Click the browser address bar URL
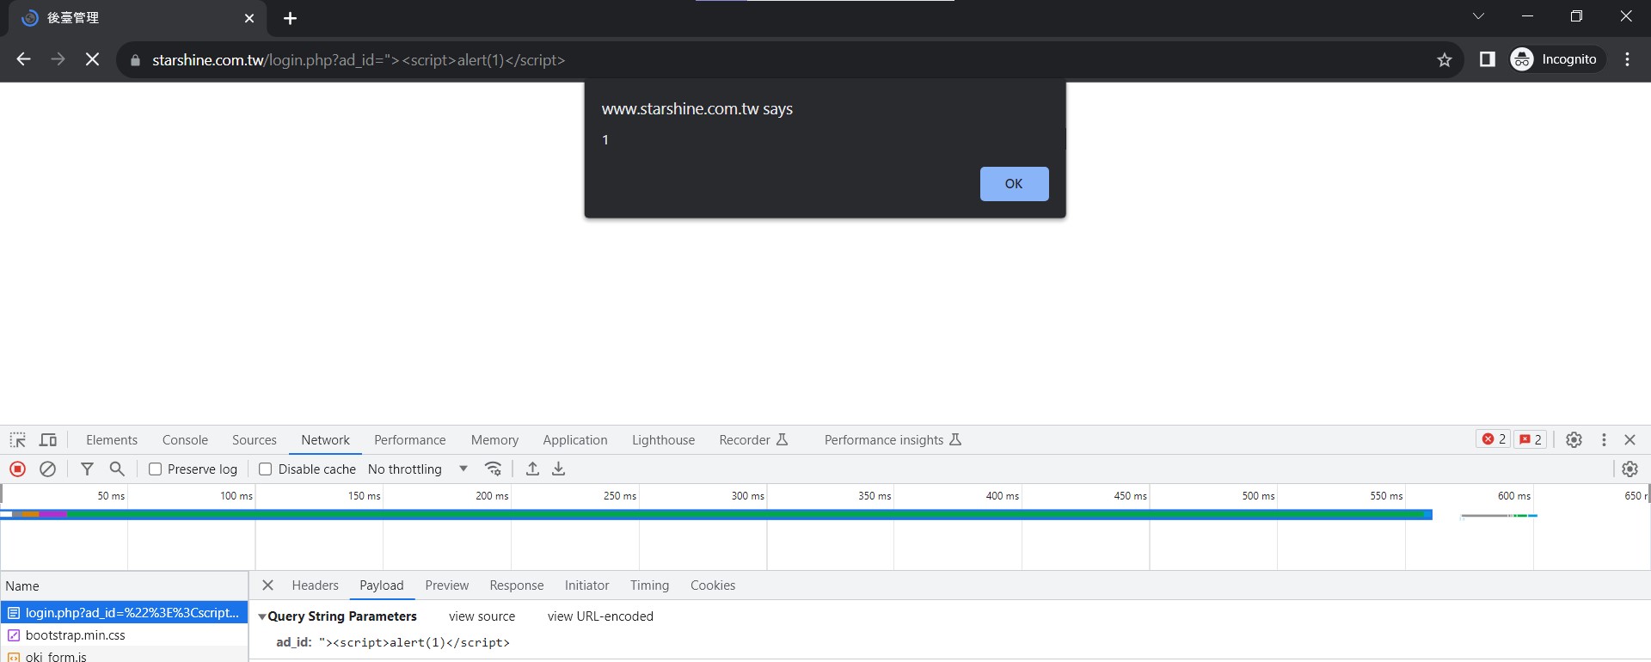The width and height of the screenshot is (1651, 662). pyautogui.click(x=359, y=60)
